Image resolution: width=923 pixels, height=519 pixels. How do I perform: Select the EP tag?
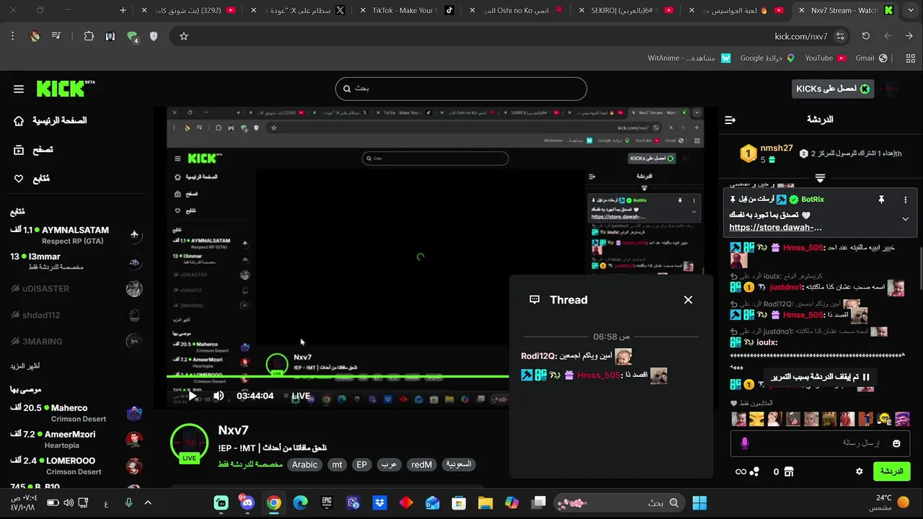tap(362, 465)
